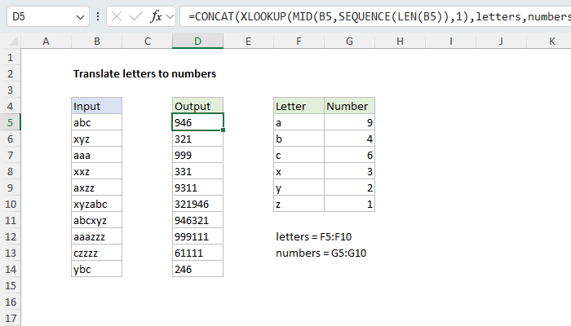571x326 pixels.
Task: Select column C header
Action: (x=147, y=41)
